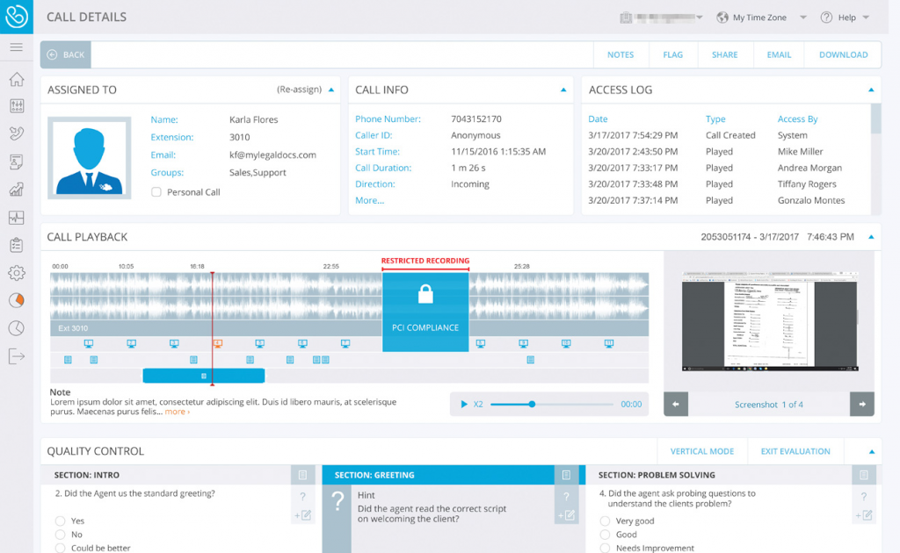This screenshot has width=900, height=553.
Task: Click the playback position slider handle
Action: tap(532, 404)
